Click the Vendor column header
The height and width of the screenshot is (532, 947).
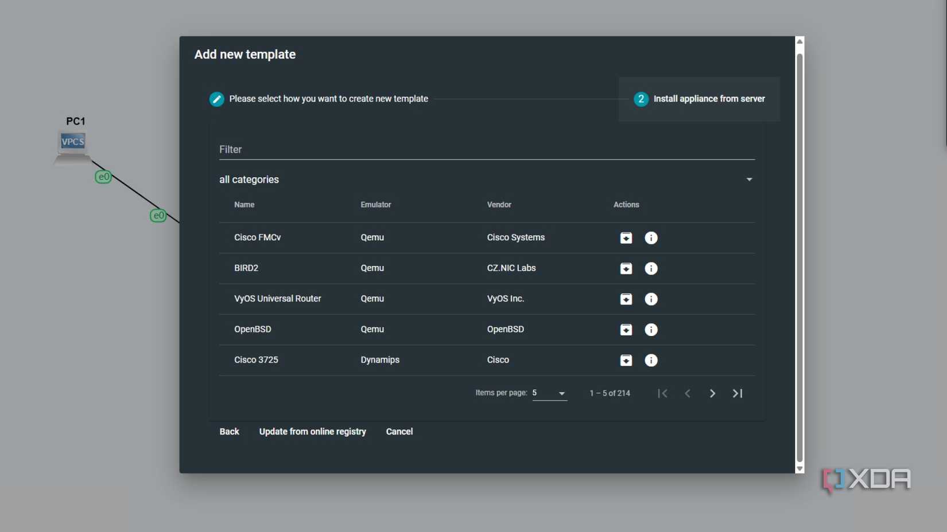coord(499,205)
